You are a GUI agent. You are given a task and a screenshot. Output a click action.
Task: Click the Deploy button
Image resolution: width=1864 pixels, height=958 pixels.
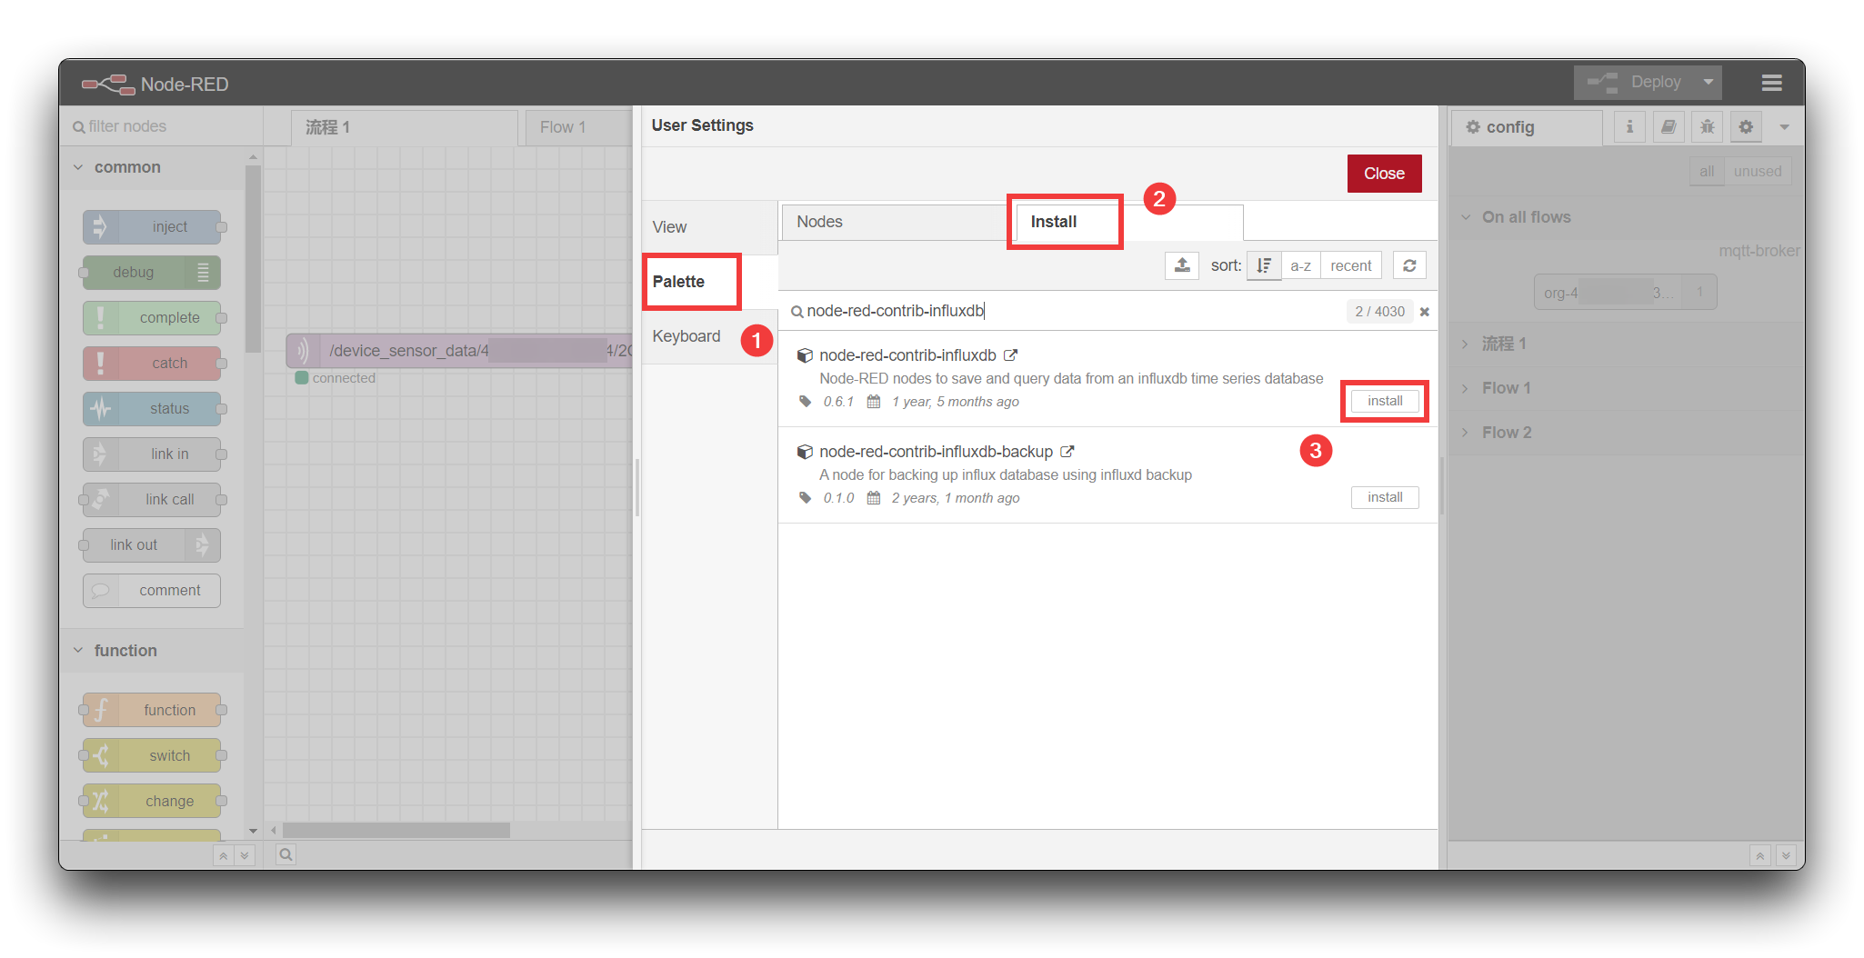pyautogui.click(x=1635, y=82)
